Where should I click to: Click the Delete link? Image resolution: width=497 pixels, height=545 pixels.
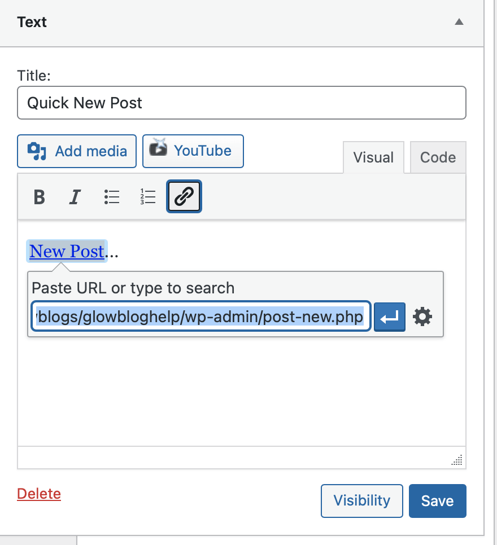38,494
